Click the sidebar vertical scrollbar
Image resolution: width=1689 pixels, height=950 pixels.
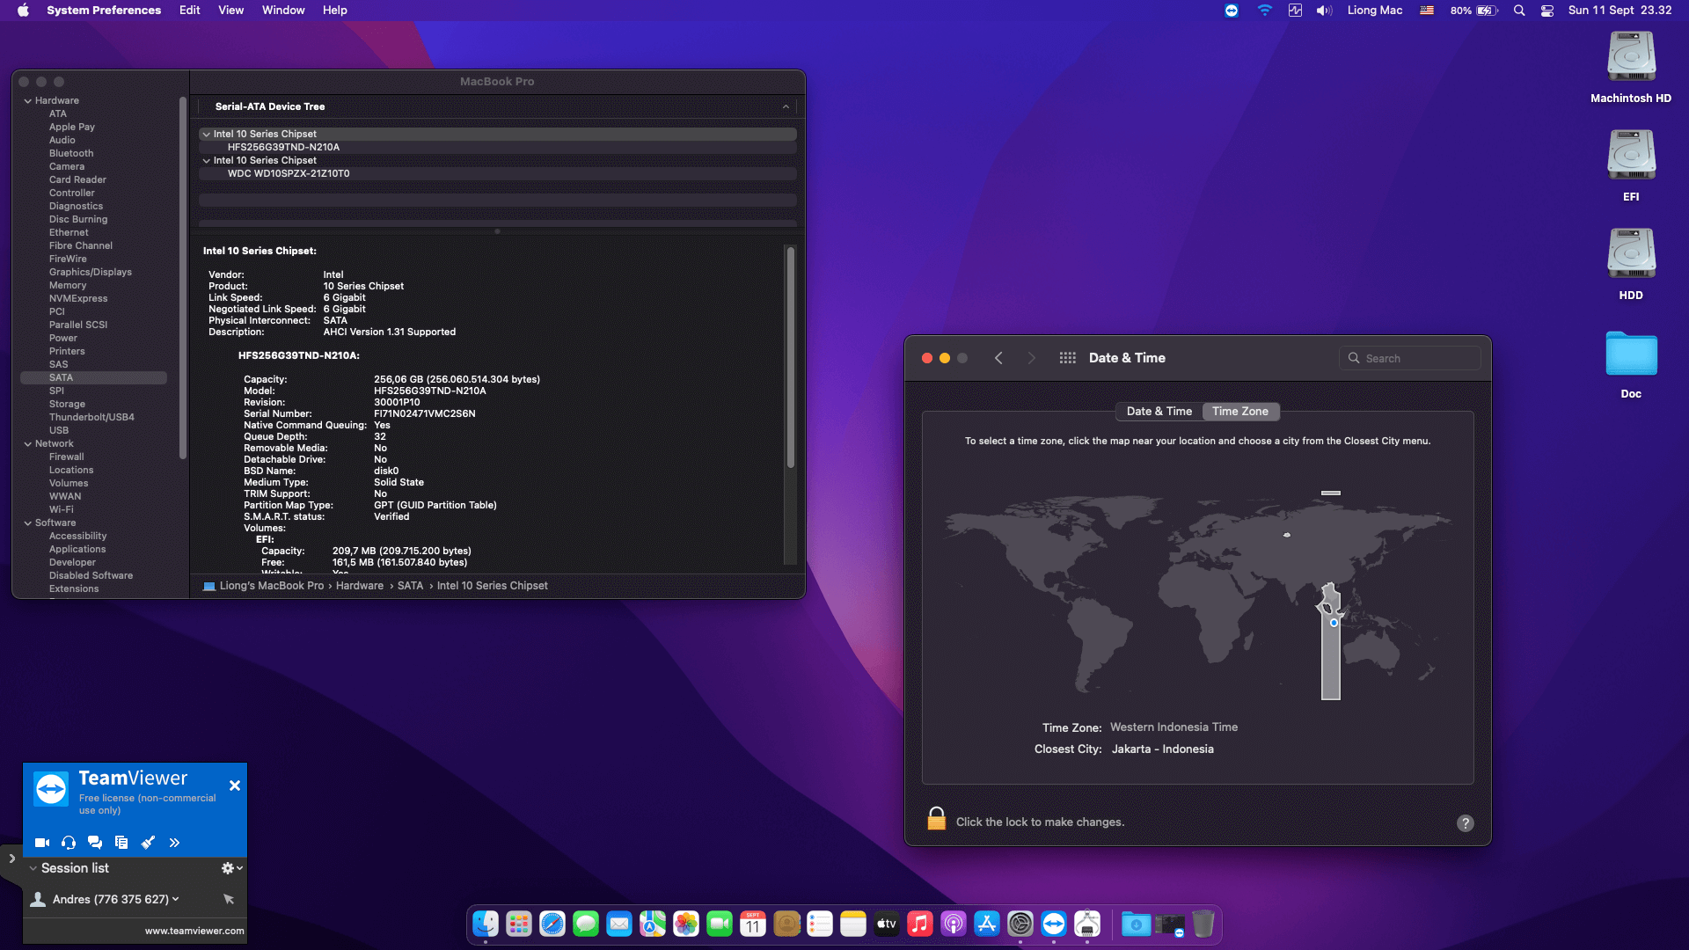[182, 278]
